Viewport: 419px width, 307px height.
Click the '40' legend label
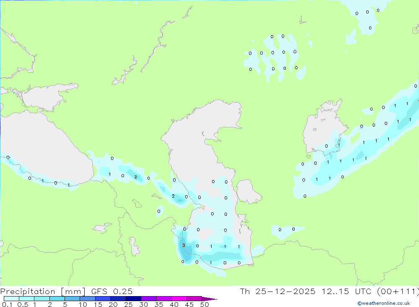(174, 304)
